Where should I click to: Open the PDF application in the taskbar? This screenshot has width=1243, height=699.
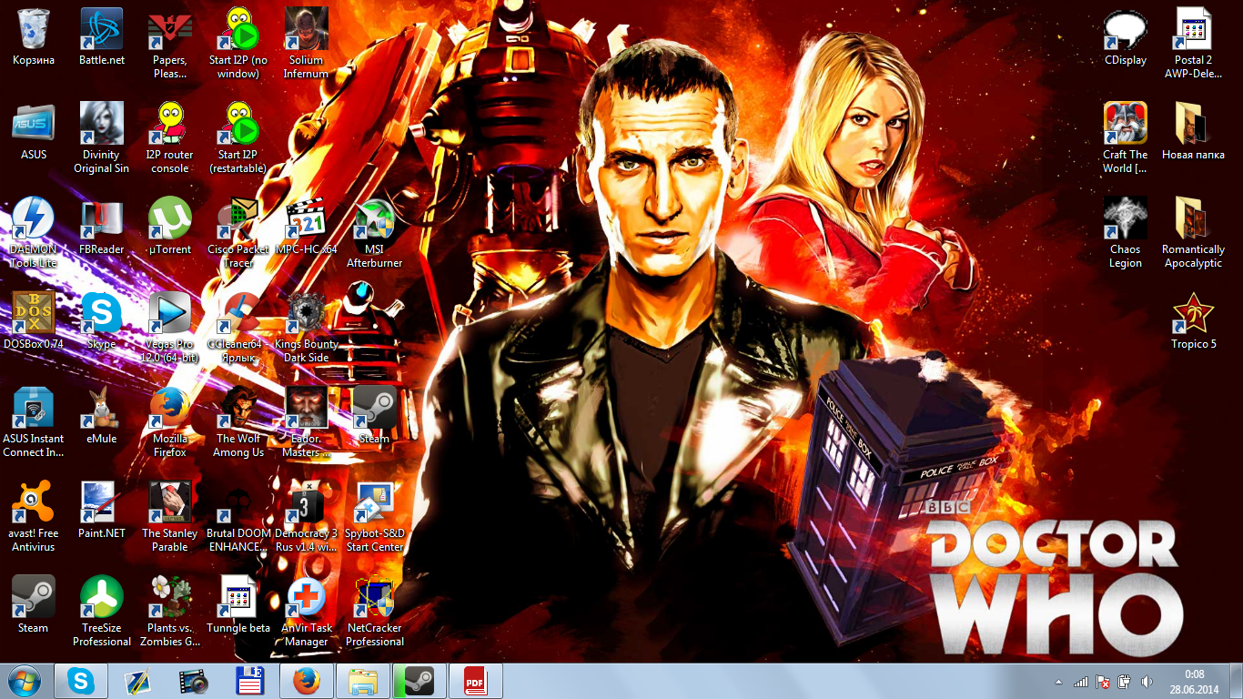pos(476,681)
